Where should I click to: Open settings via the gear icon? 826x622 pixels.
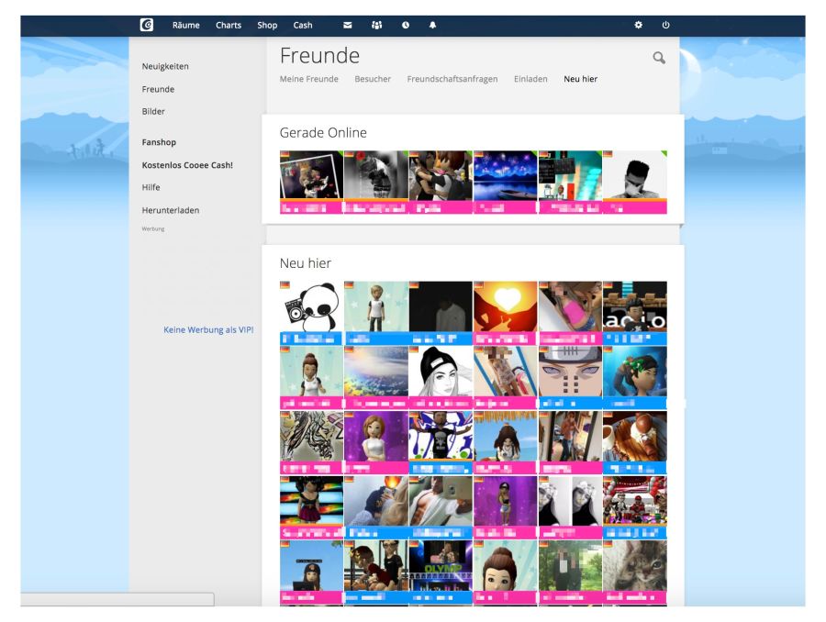639,25
